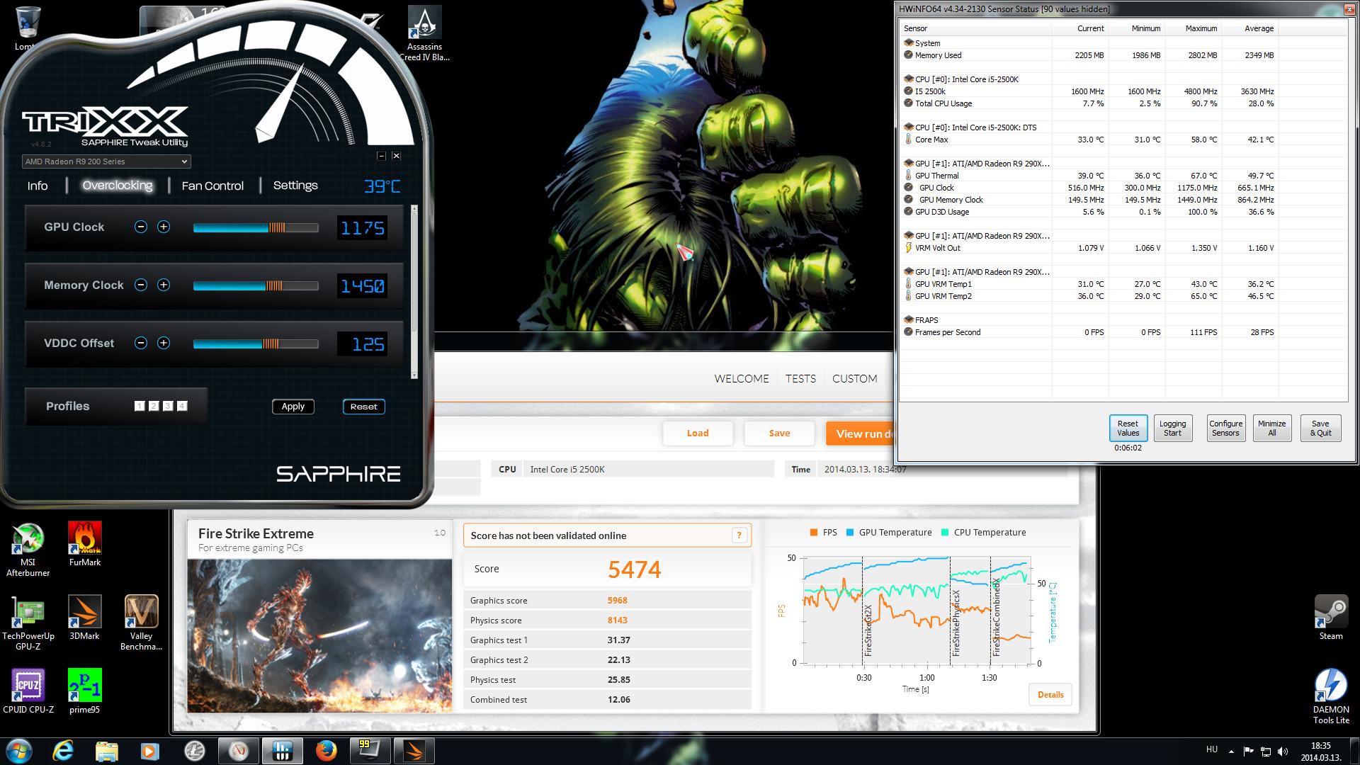
Task: Click the plus icon for GPU Clock
Action: point(164,227)
